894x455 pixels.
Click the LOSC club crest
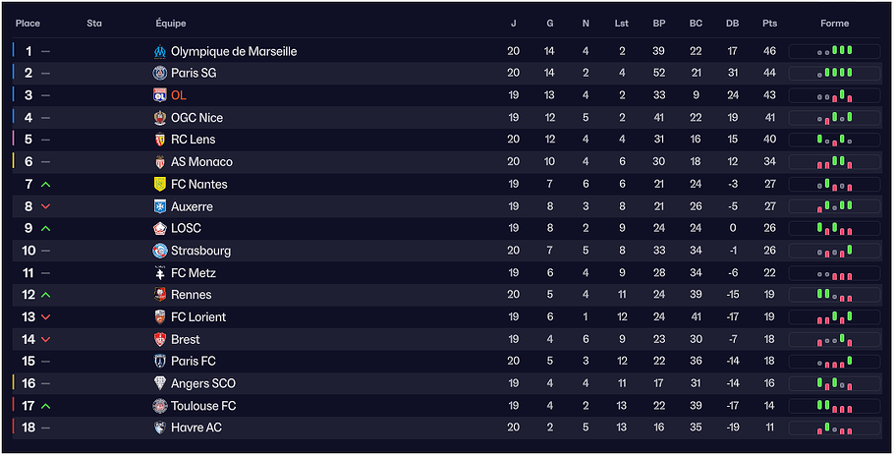click(x=160, y=228)
